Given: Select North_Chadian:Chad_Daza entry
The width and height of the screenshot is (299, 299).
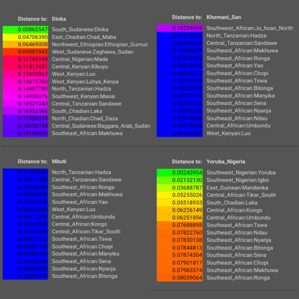Looking at the screenshot, I should (x=85, y=118).
